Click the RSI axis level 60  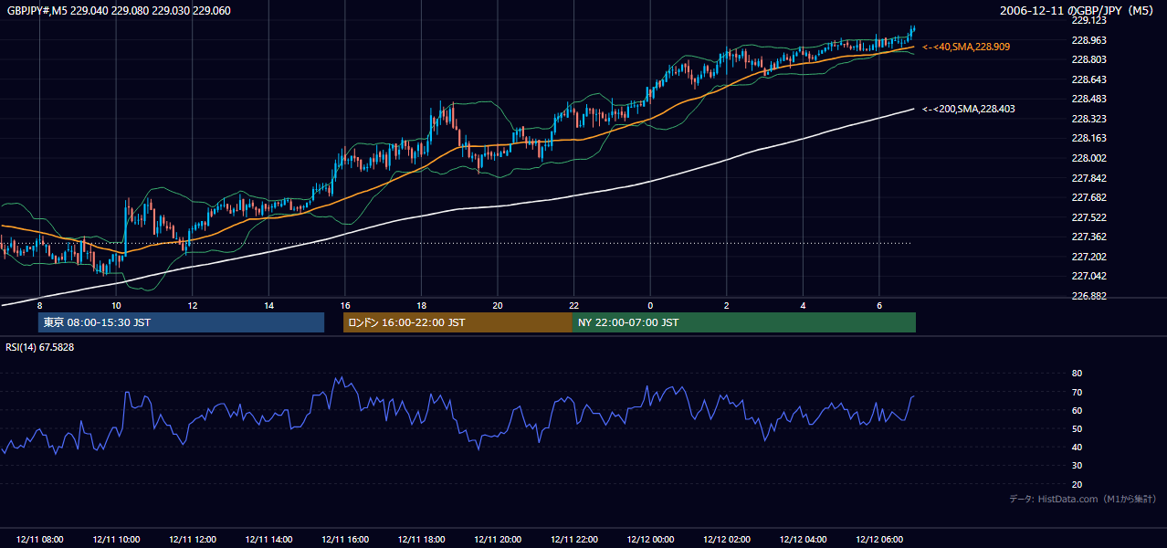(1077, 410)
